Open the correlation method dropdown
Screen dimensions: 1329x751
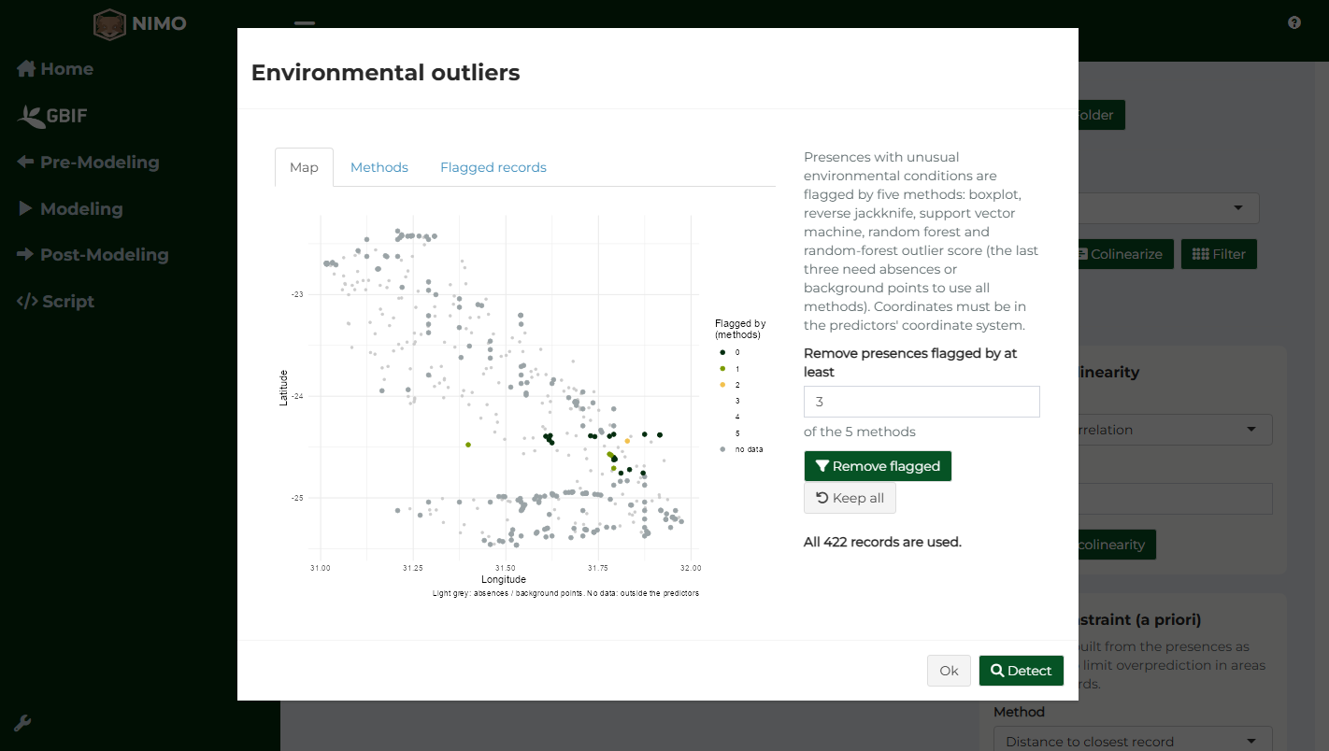coord(1176,430)
